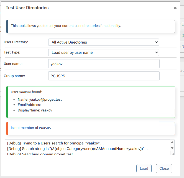Click the debug log resize handle
Screen dimensions: 184x178
coord(172,153)
